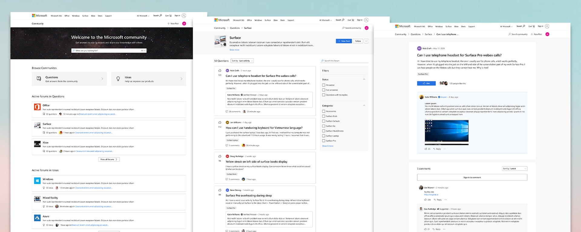Click Windows menu on home page header
581x232 pixels.
pyautogui.click(x=76, y=16)
